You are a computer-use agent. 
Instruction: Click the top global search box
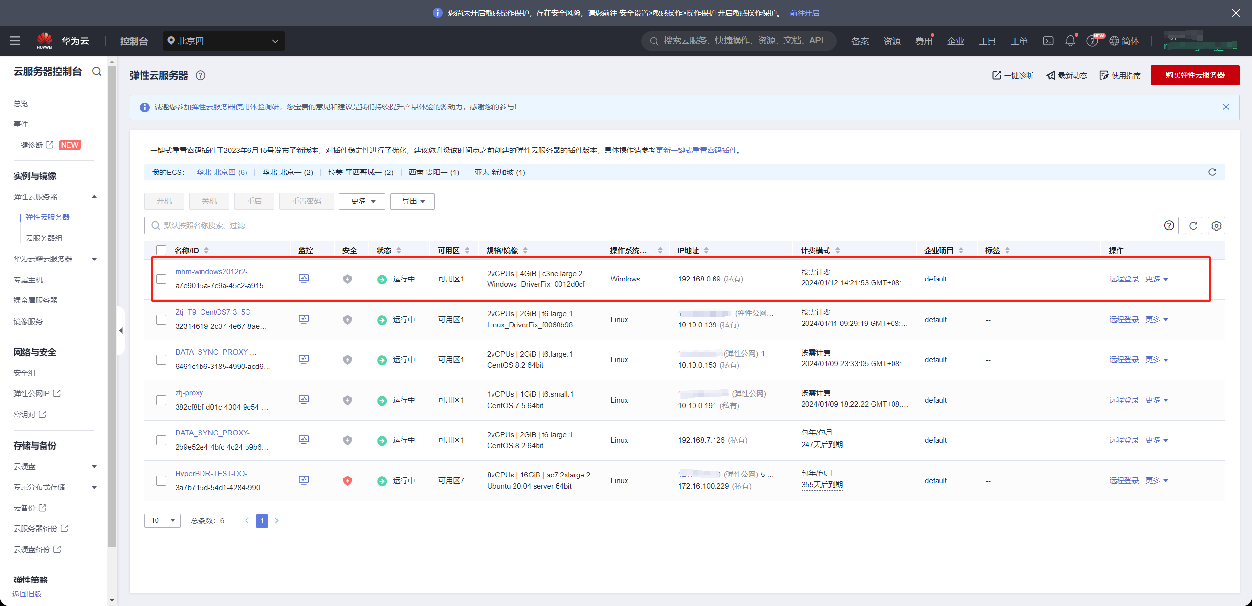738,41
